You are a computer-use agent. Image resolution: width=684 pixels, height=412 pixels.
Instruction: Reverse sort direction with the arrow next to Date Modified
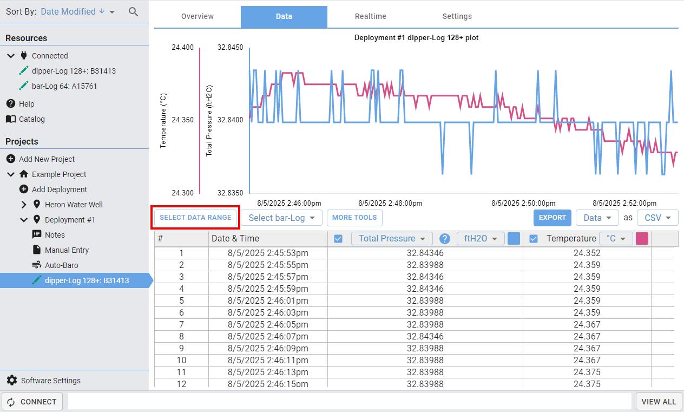pyautogui.click(x=101, y=11)
